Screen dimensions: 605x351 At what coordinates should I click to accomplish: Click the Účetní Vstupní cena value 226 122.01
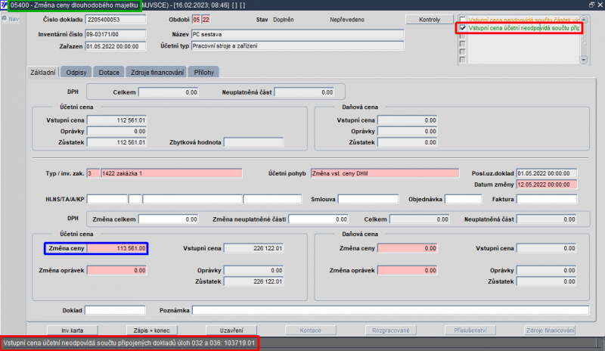[x=253, y=248]
